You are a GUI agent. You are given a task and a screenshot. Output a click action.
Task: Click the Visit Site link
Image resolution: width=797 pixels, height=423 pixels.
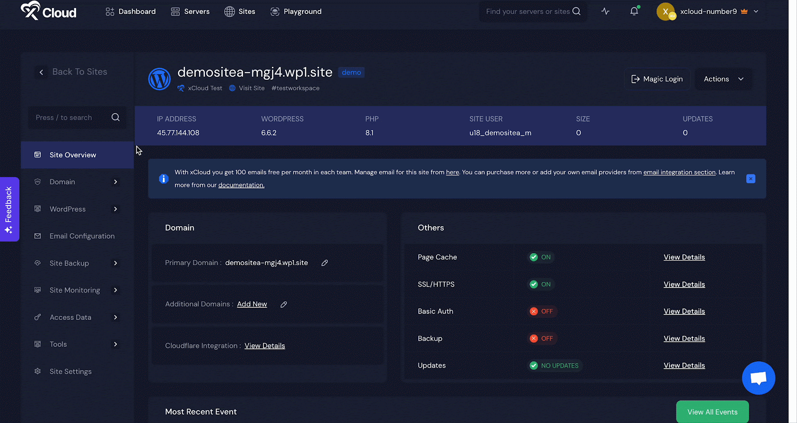(x=247, y=88)
